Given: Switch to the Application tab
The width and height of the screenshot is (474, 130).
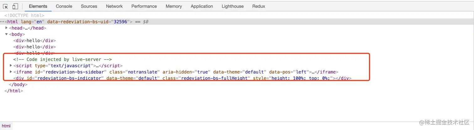Looking at the screenshot, I should click(x=202, y=6).
